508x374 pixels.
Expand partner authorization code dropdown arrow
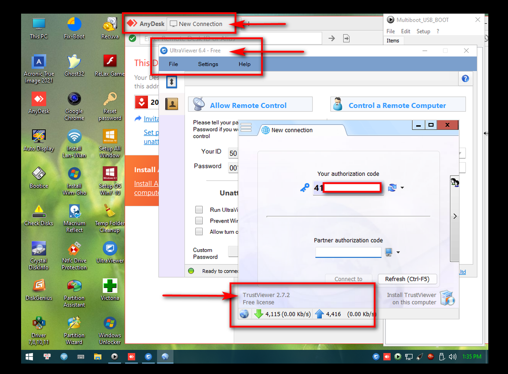point(398,252)
